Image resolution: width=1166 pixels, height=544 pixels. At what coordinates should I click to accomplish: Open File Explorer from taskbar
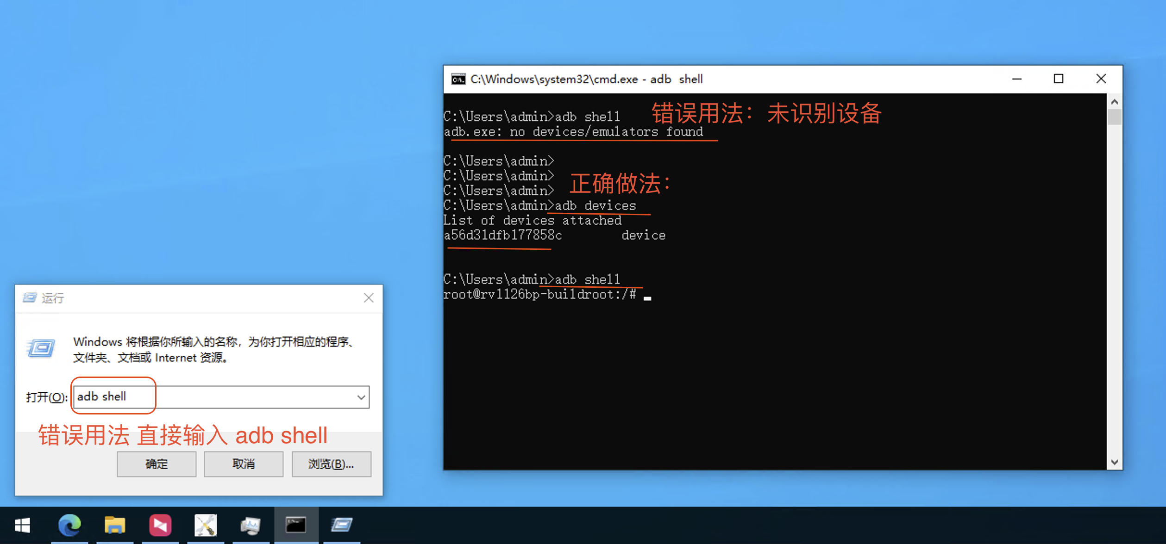pyautogui.click(x=114, y=525)
